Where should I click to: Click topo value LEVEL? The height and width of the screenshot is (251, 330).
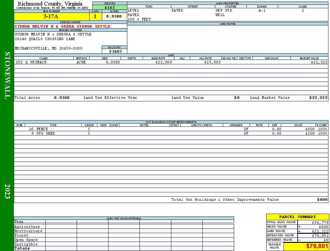click(x=133, y=10)
